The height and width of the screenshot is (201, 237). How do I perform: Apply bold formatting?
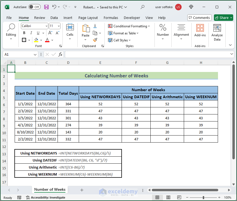24,33
